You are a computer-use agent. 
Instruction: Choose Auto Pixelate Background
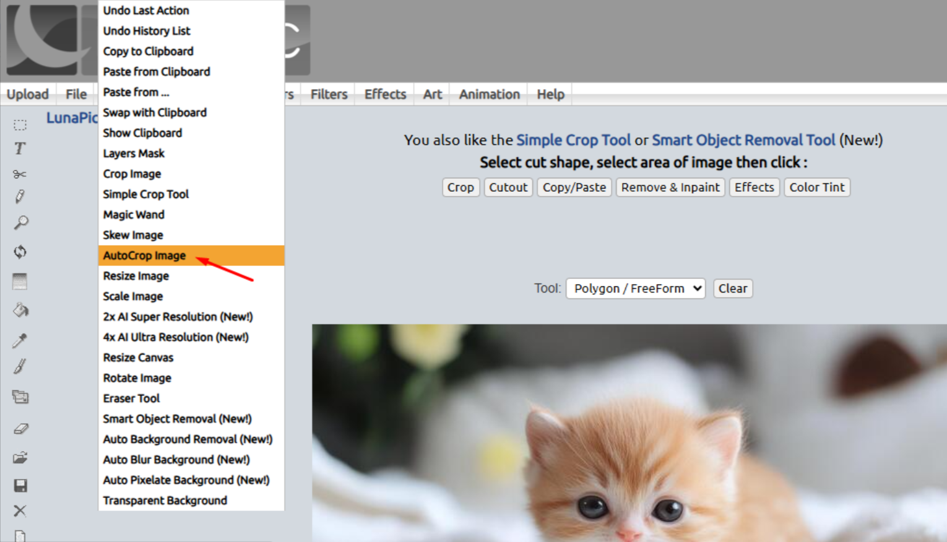click(191, 480)
